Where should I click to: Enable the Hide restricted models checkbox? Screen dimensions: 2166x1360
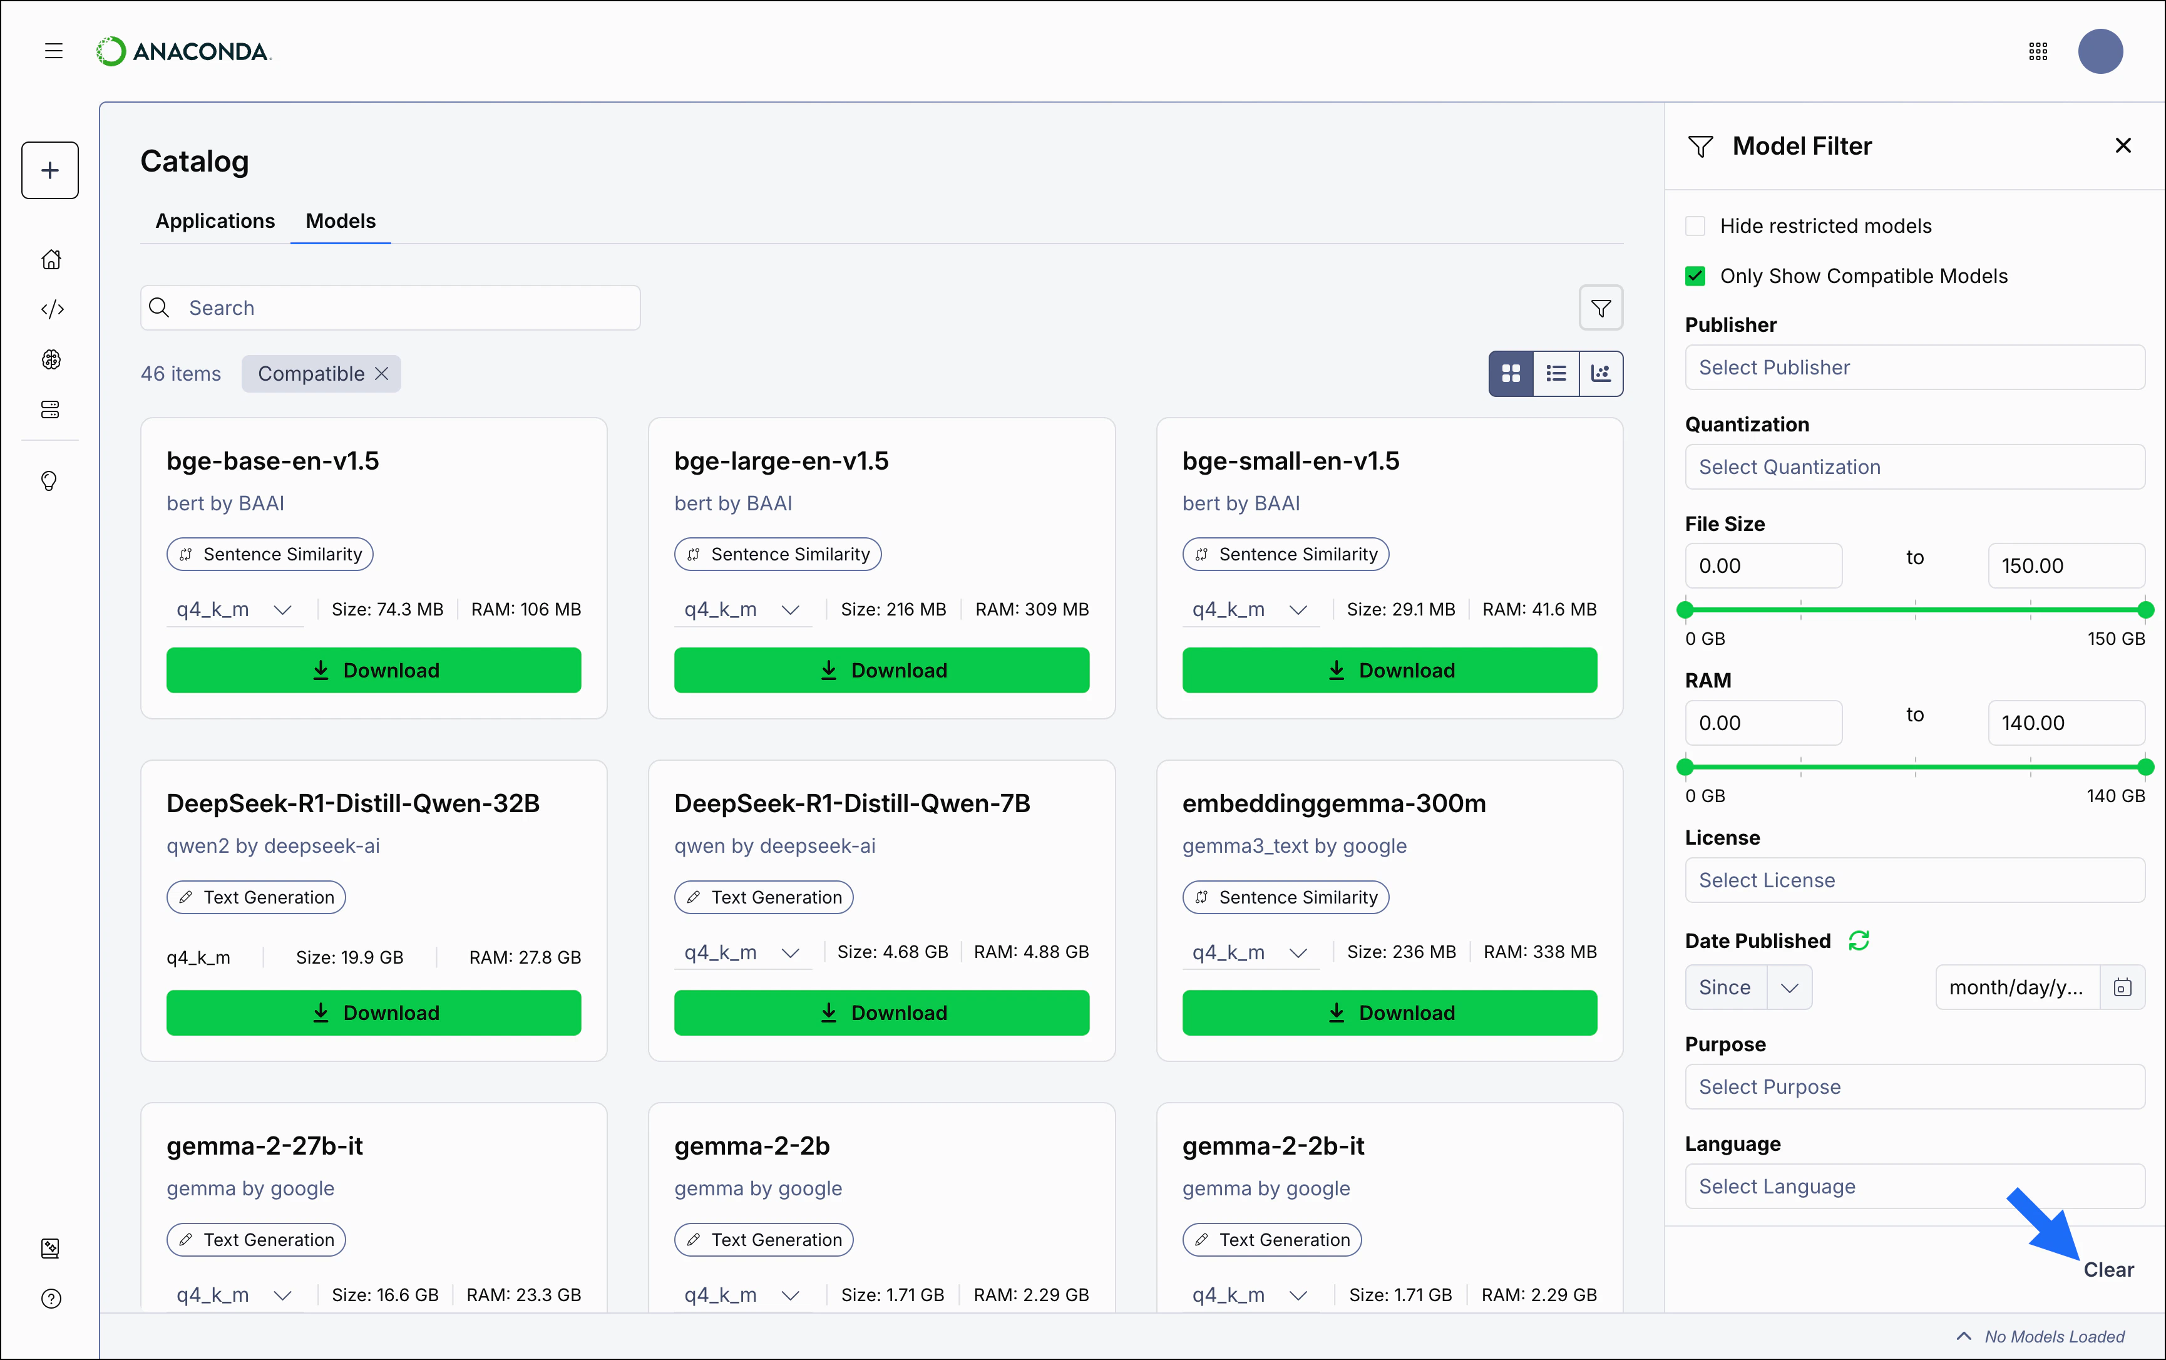[x=1696, y=225]
